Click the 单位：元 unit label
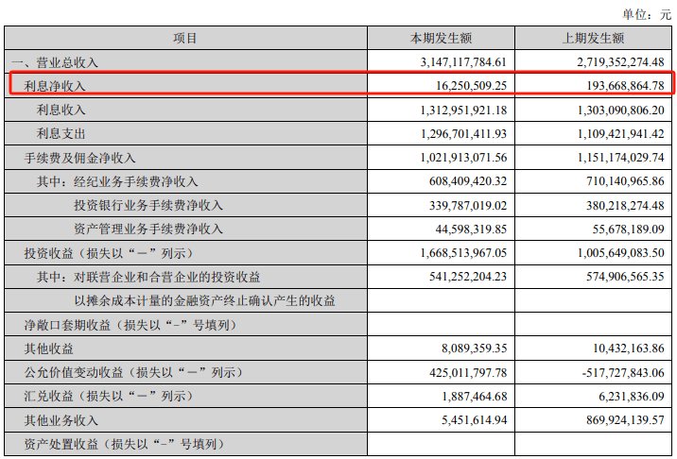Viewport: 677px width, 459px height. coord(647,15)
